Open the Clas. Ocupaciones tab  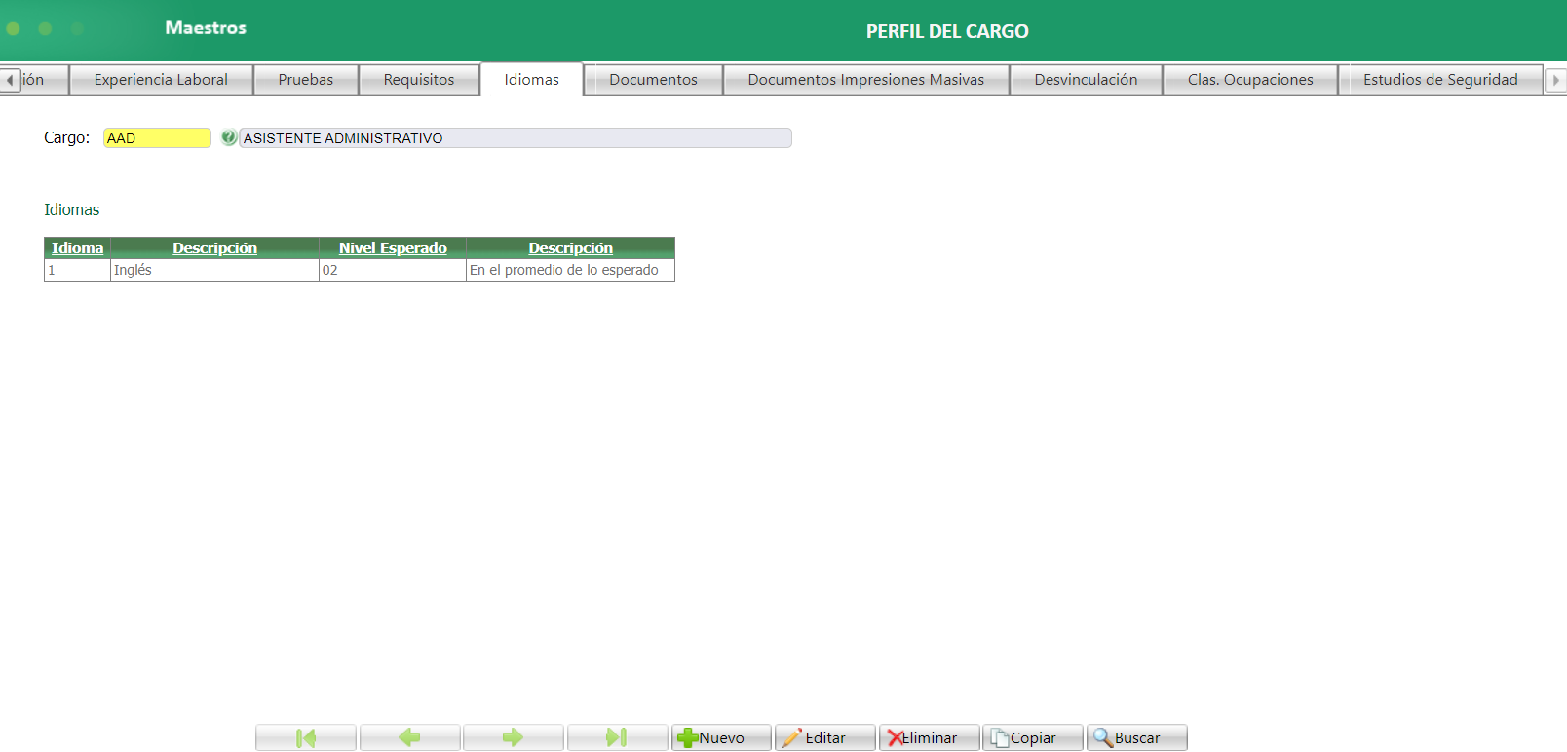point(1250,80)
